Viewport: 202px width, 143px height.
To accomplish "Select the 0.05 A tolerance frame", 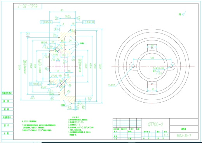I will (46, 22).
